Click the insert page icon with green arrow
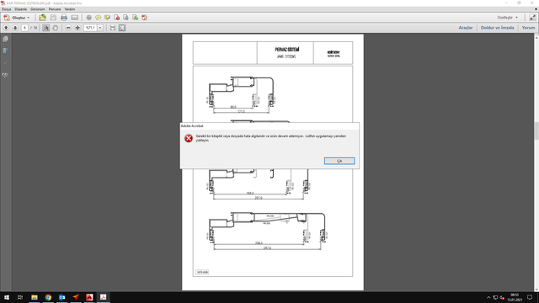Image resolution: width=539 pixels, height=303 pixels. (135, 18)
